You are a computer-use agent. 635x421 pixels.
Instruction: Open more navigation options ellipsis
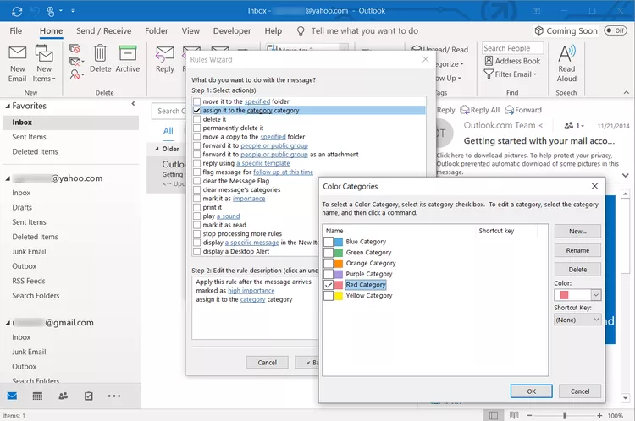point(114,396)
